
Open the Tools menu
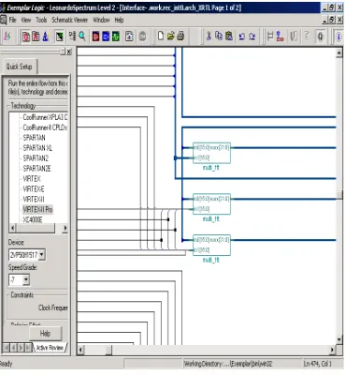(x=41, y=20)
